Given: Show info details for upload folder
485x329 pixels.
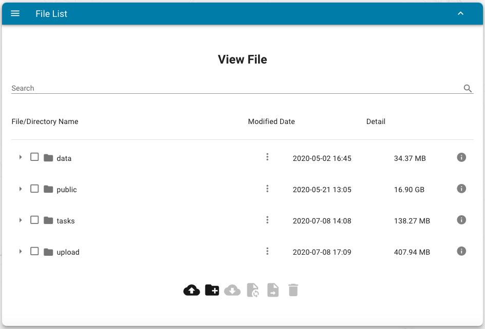Looking at the screenshot, I should (461, 251).
